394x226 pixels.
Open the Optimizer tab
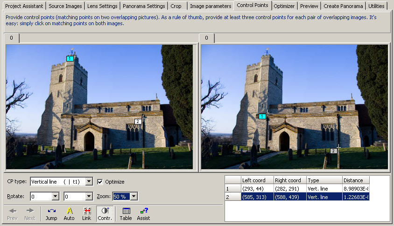(284, 6)
